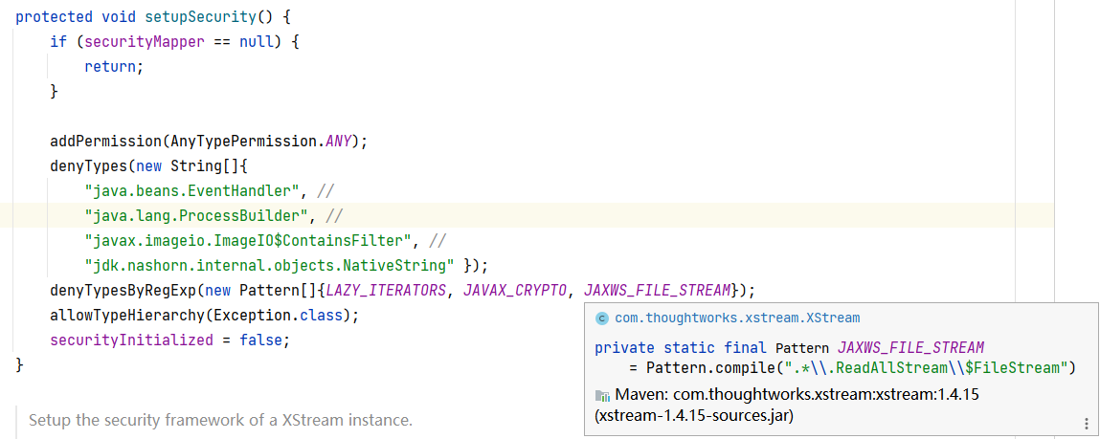Click the "java.lang.ProcessBuilder" string on highlighted line
The image size is (1100, 439).
coord(202,215)
